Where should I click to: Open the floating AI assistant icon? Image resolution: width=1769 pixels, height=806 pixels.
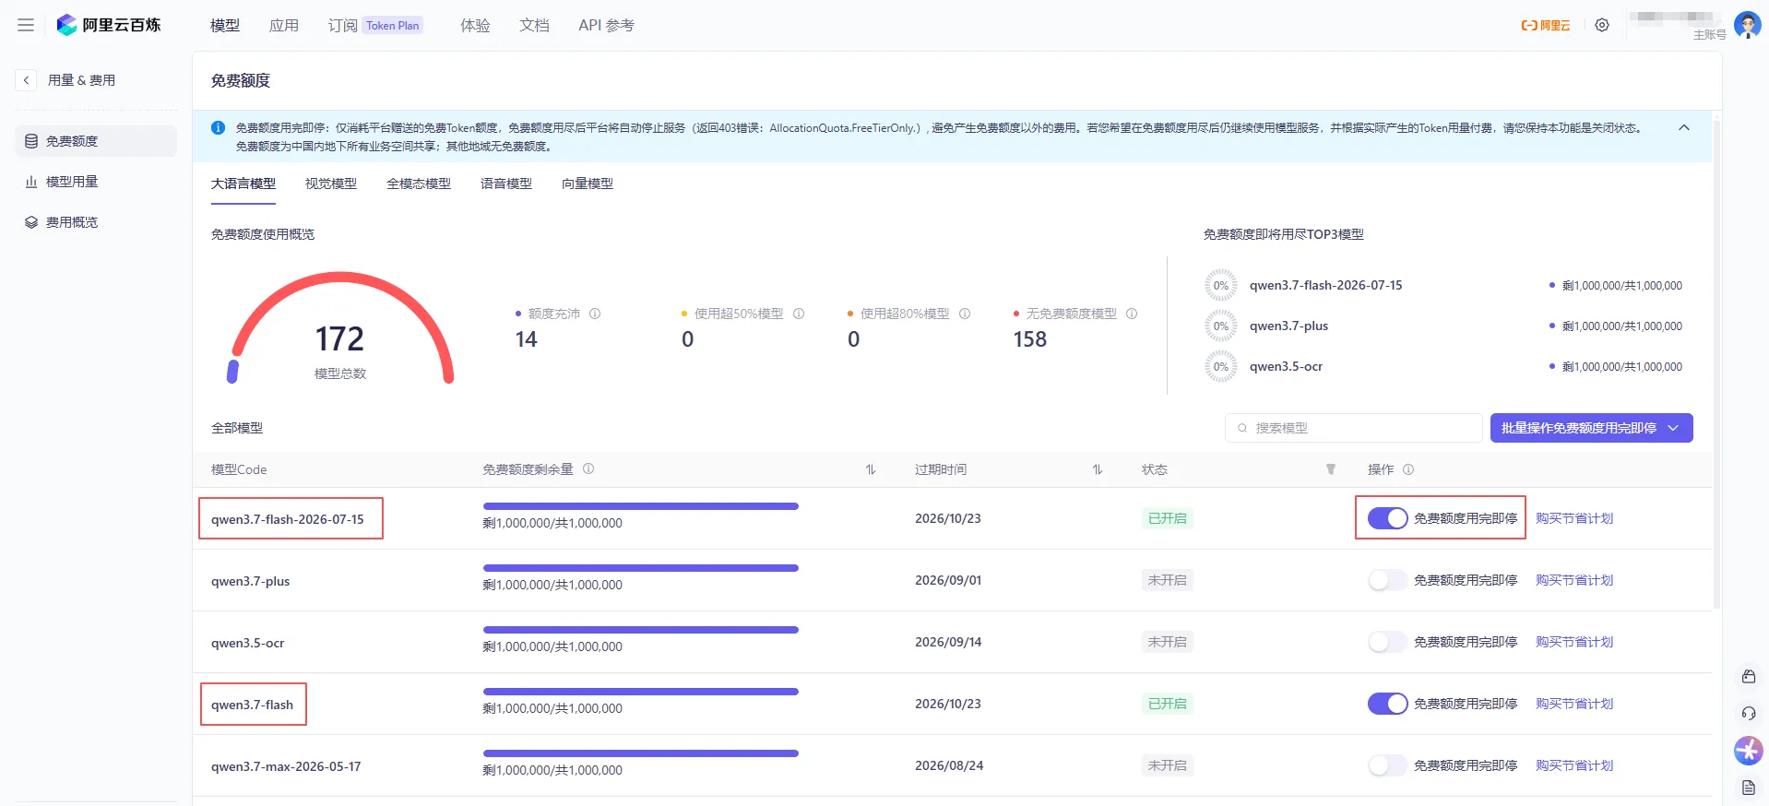point(1748,751)
